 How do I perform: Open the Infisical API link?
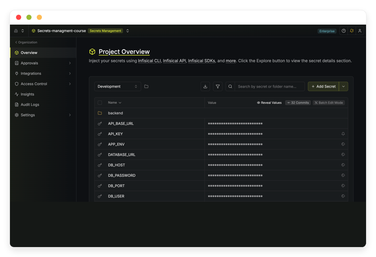(174, 60)
